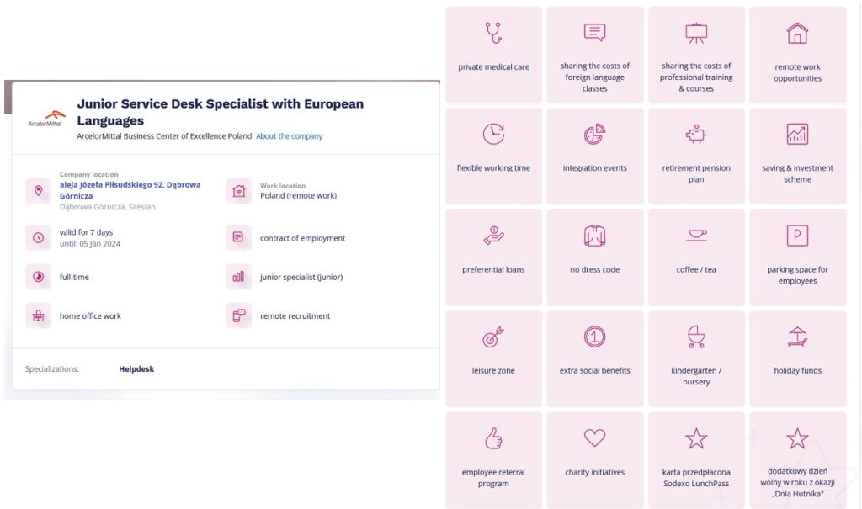The height and width of the screenshot is (509, 862).
Task: Click the holiday funds beach icon
Action: 797,337
